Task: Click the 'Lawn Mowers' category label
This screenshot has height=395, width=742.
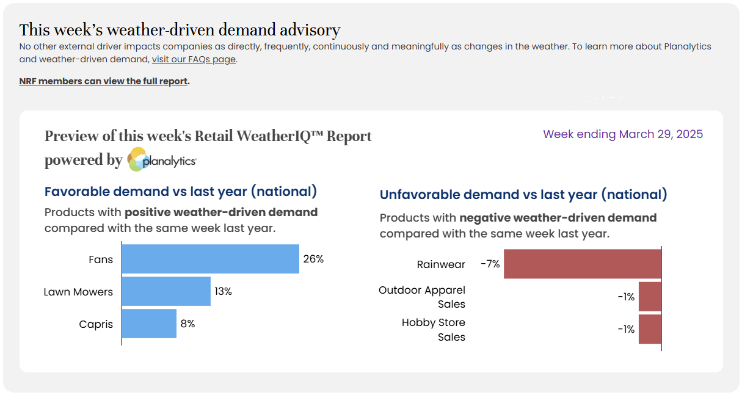Action: pos(78,292)
